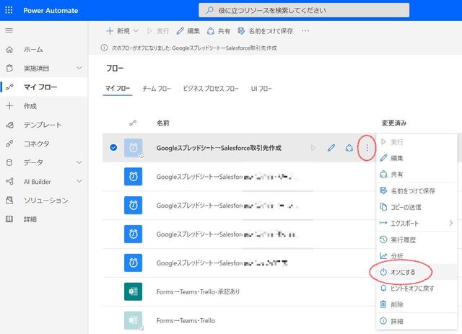Switch to the チーム フロー tab
This screenshot has width=462, height=334.
click(x=157, y=88)
